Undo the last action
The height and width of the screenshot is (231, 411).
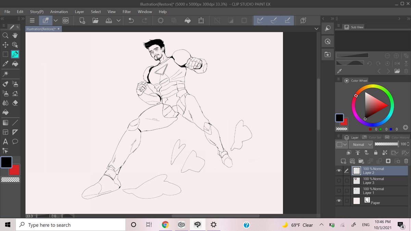tap(131, 21)
